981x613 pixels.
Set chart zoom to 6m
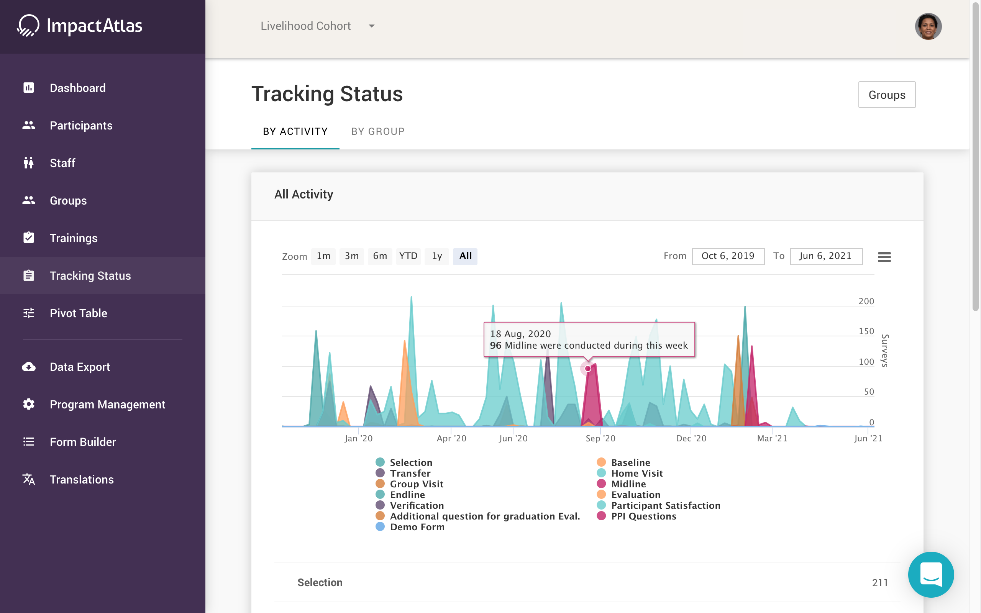pos(379,256)
